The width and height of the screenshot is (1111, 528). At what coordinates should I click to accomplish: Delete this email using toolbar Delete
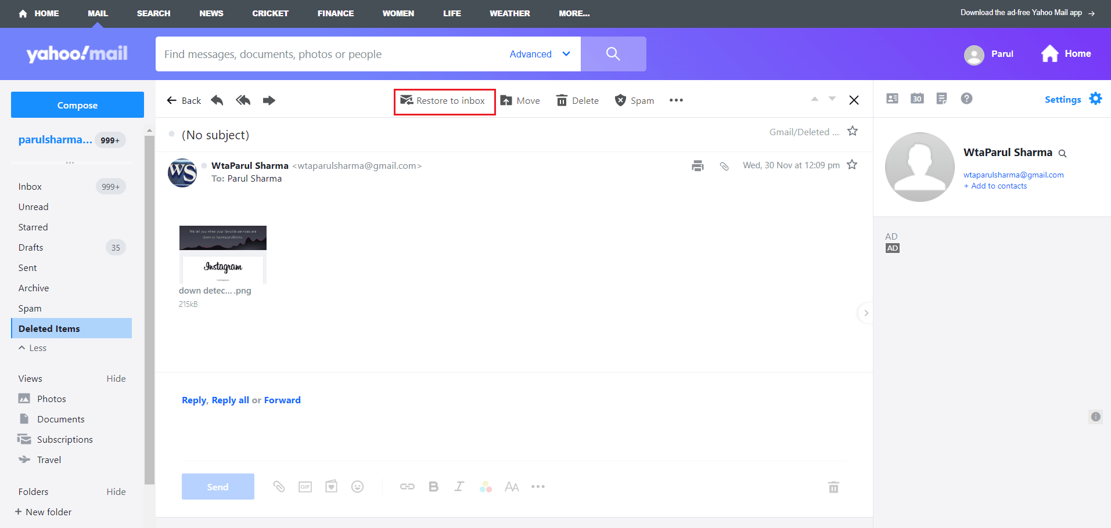(x=577, y=101)
